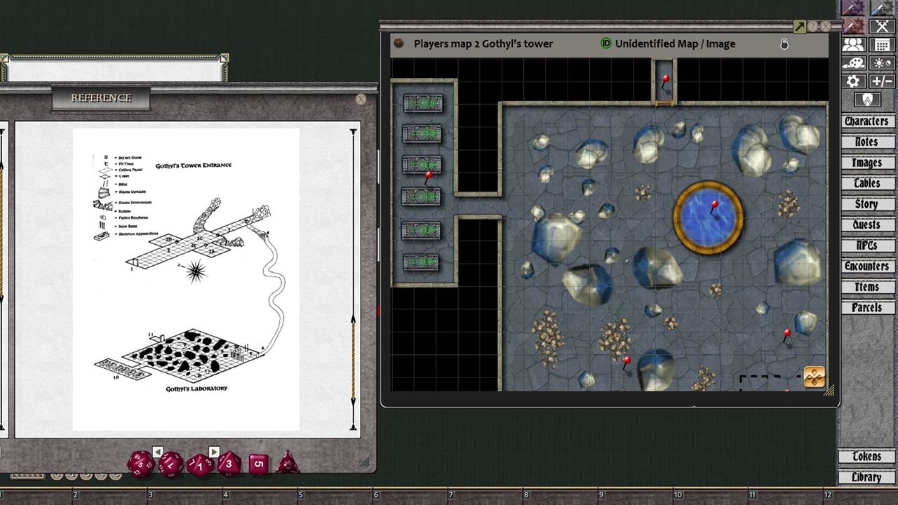Open the combat tracker crossed-swords icon
This screenshot has width=898, height=505.
point(881,27)
